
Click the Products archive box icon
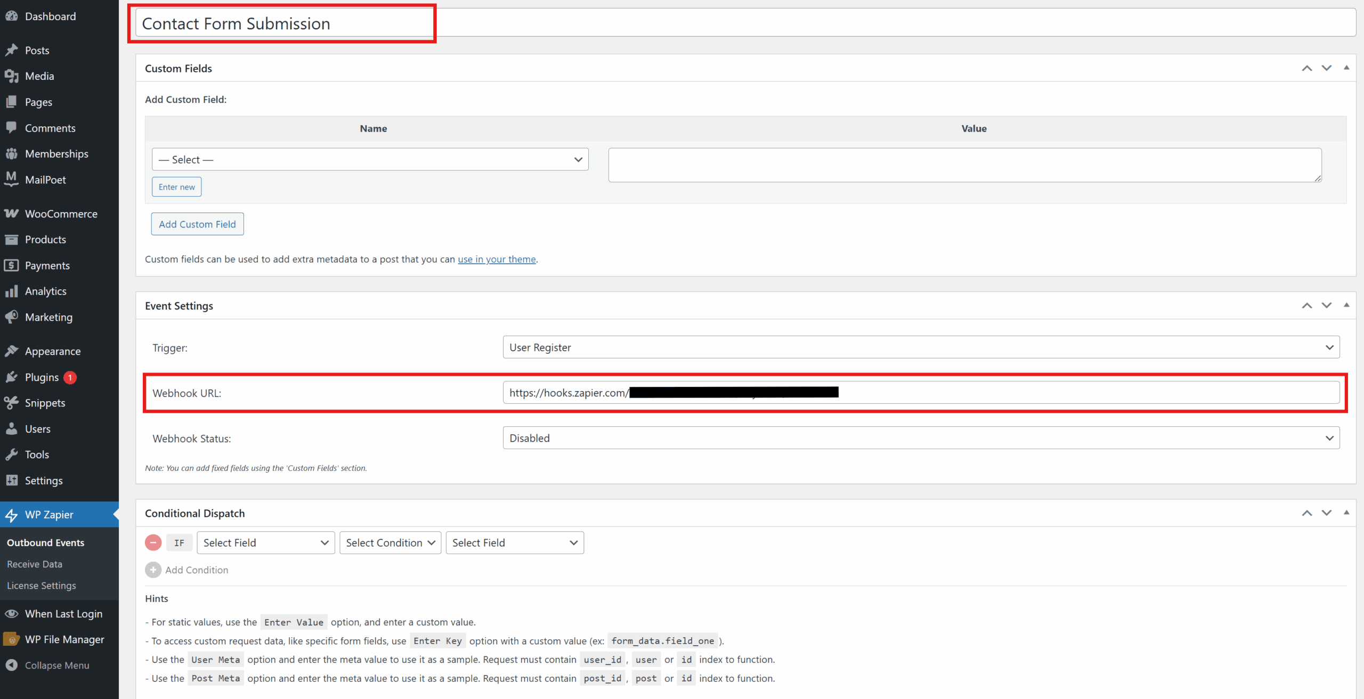pos(12,239)
